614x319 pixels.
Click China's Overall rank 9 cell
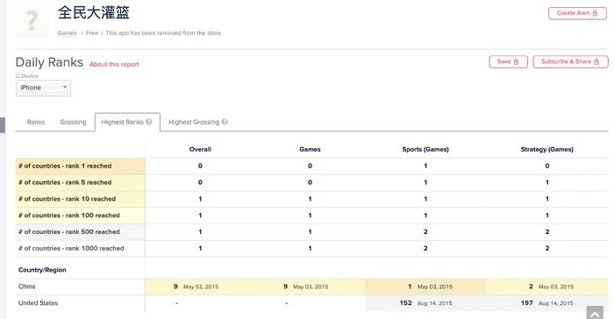200,287
